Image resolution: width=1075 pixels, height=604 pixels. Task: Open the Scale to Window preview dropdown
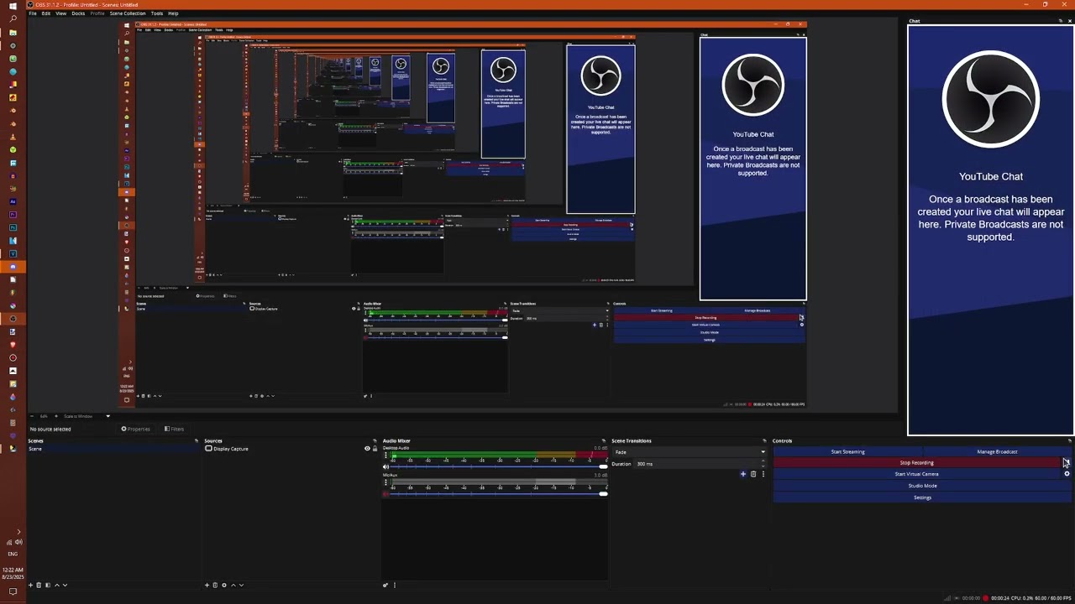pos(86,416)
